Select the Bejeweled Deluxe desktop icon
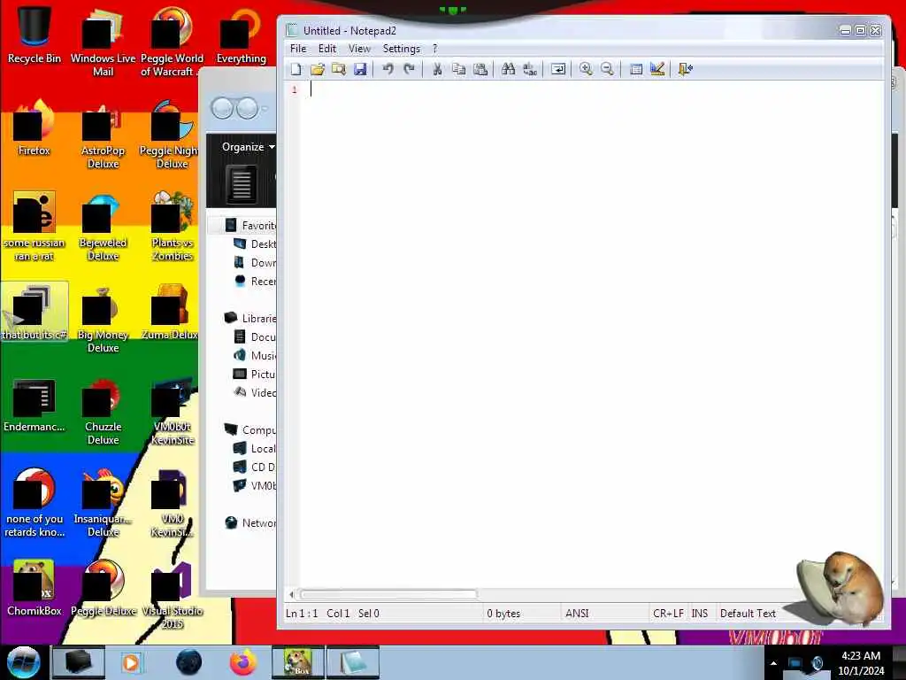Screen dimensions: 906x680 click(103, 226)
